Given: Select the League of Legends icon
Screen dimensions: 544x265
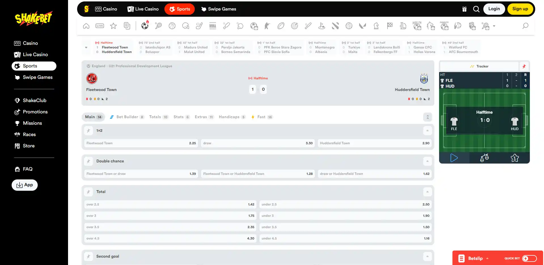Looking at the screenshot, I should tap(403, 26).
